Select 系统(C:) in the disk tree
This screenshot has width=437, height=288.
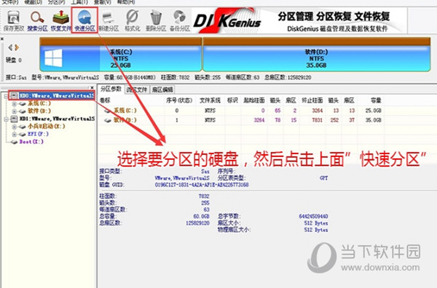(x=39, y=103)
